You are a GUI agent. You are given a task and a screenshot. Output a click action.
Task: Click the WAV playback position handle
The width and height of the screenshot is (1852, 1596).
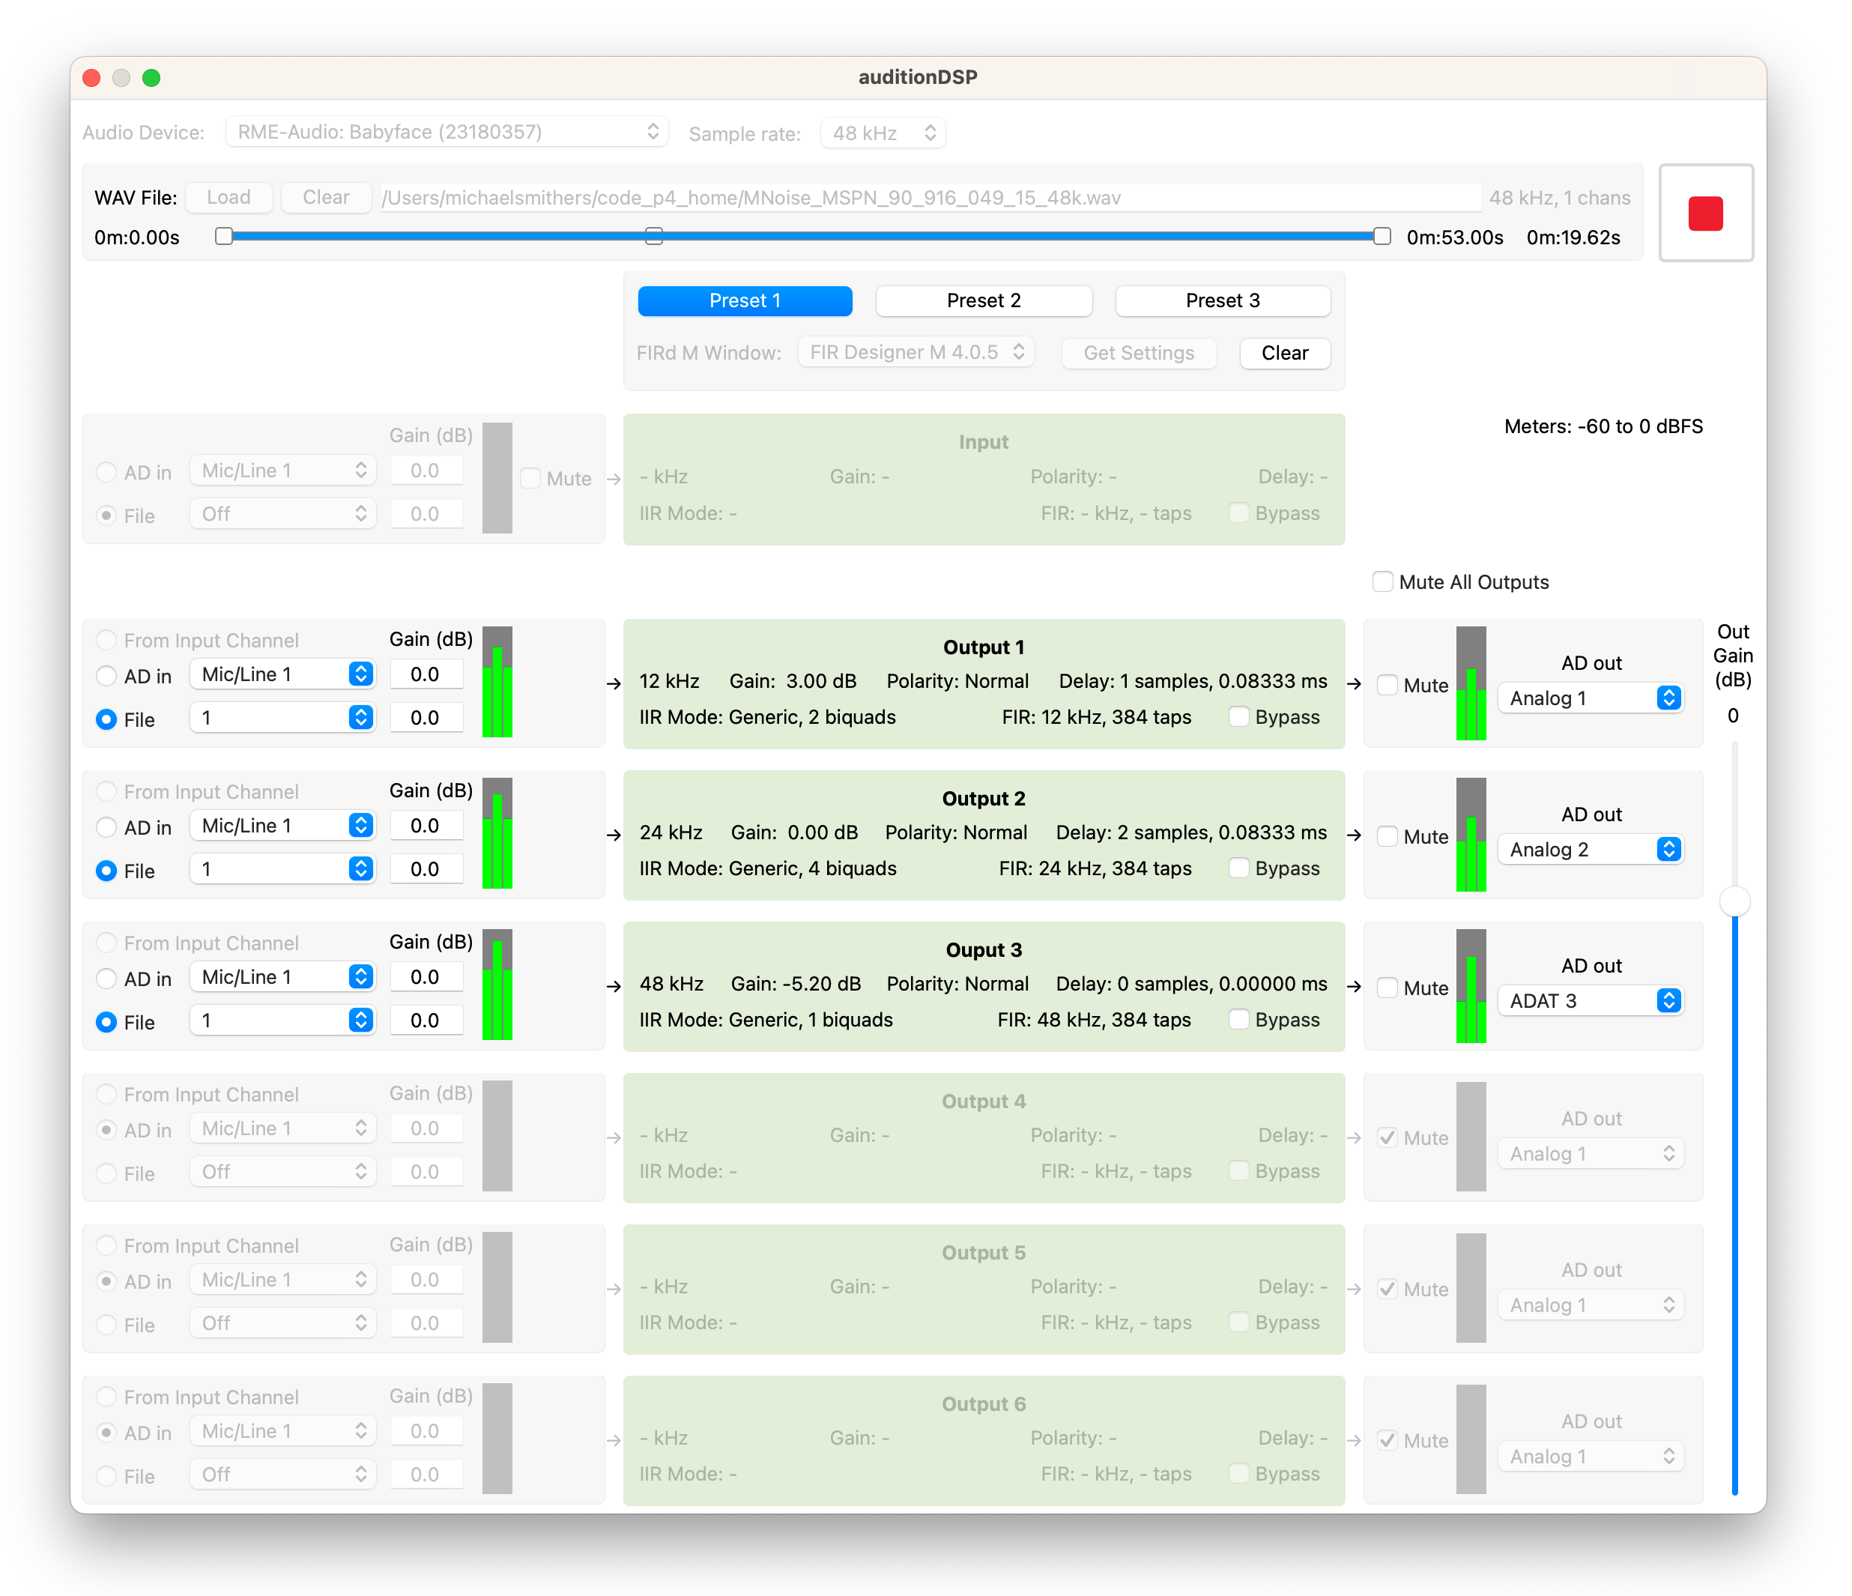653,236
